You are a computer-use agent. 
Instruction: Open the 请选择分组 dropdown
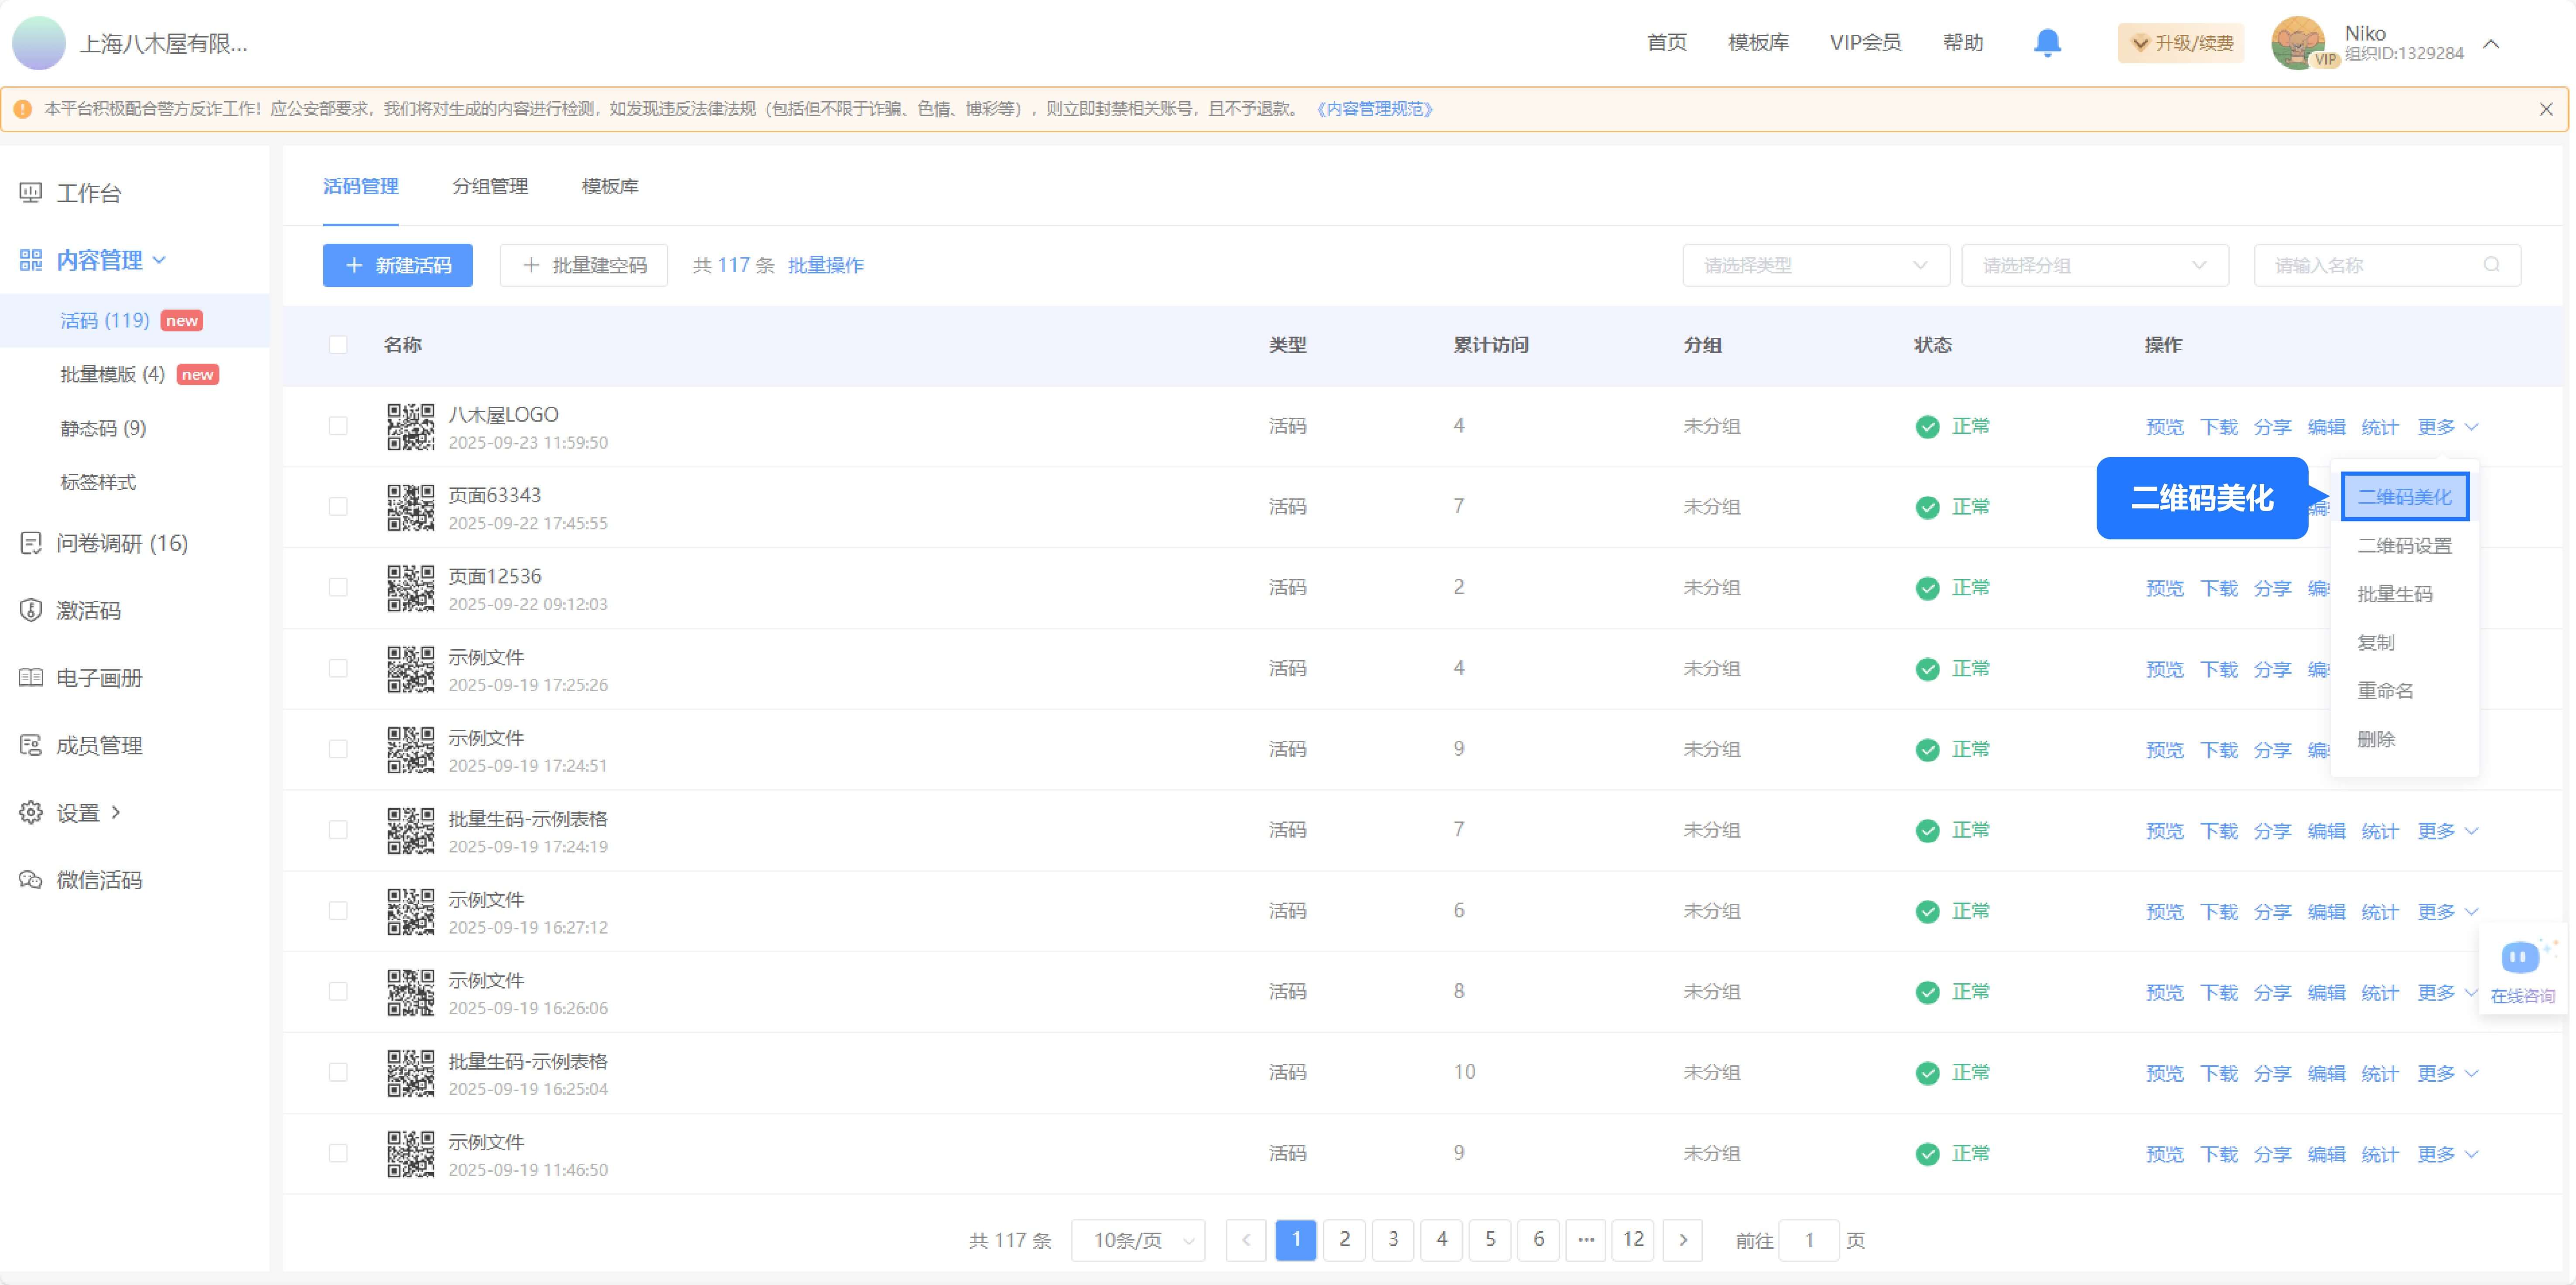click(x=2094, y=265)
